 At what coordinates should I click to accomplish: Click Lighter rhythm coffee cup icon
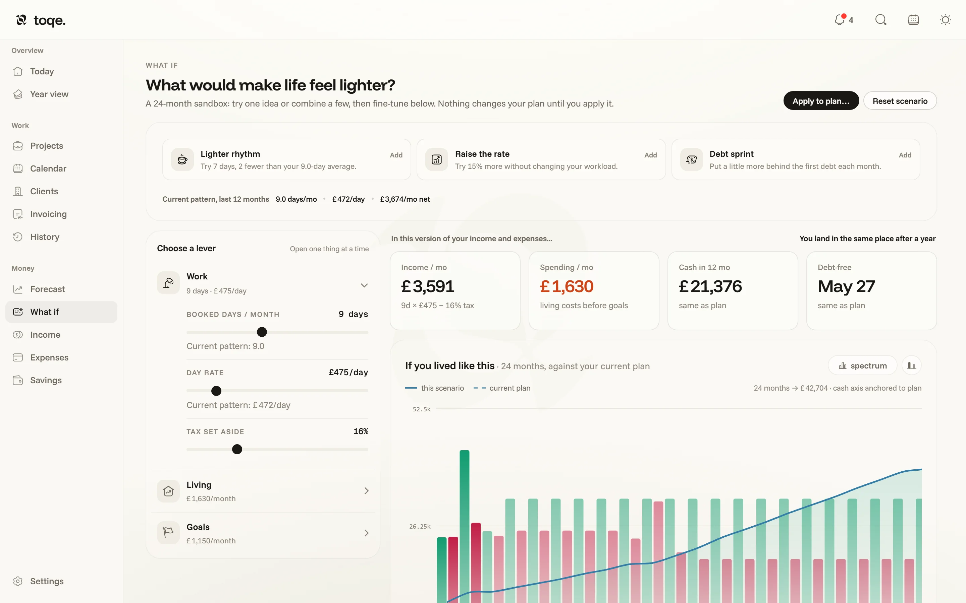click(x=182, y=159)
